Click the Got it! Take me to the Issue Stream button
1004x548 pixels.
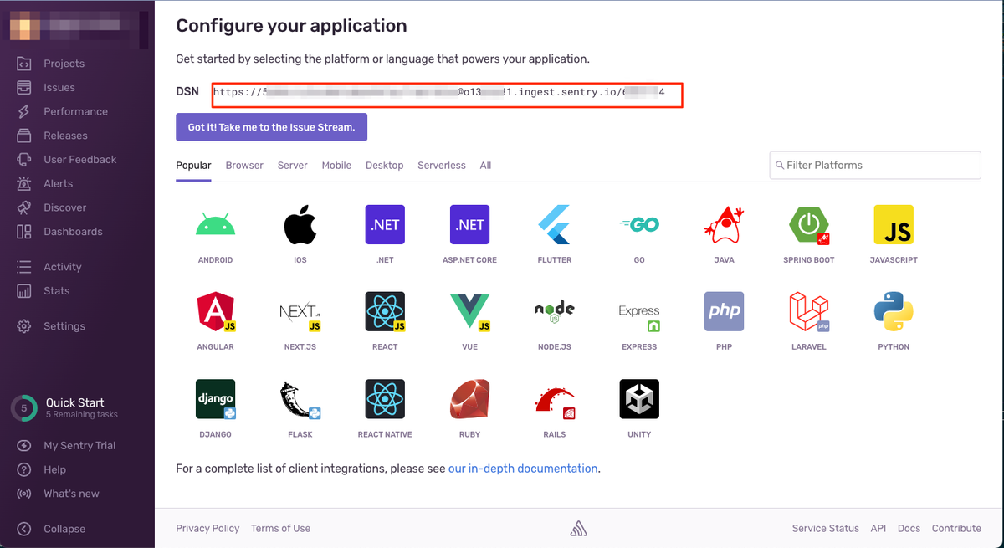[x=271, y=126]
